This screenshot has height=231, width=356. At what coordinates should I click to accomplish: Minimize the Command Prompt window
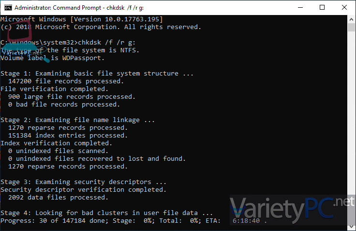(300, 7)
